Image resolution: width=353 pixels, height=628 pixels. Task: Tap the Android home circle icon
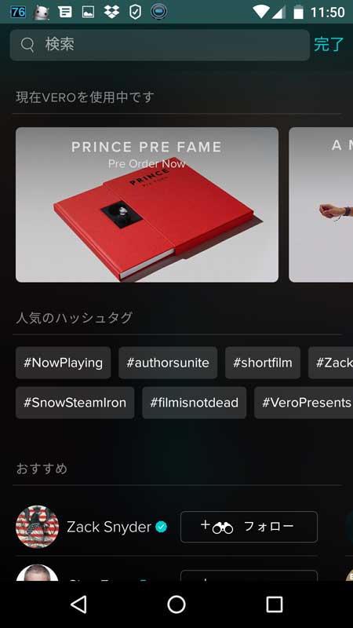[x=176, y=604]
